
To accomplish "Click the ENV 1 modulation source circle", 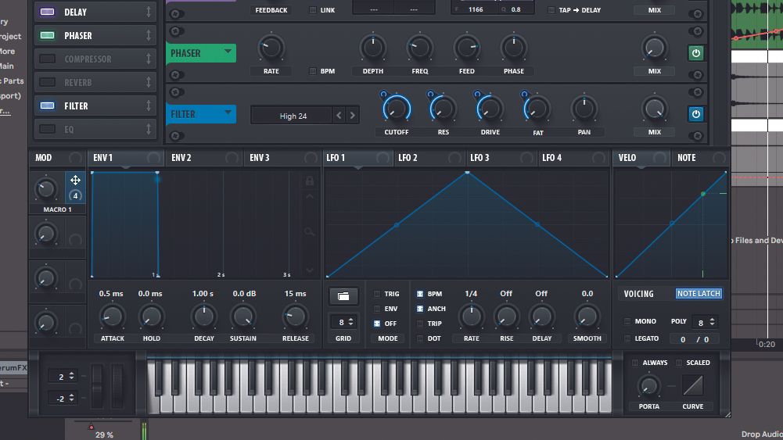I will coord(153,158).
